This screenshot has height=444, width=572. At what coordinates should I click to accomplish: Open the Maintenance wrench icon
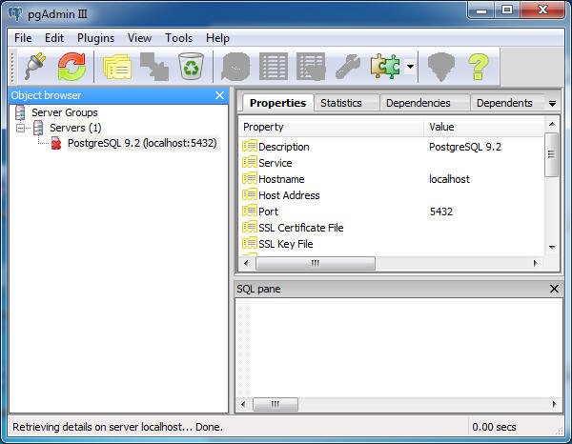(348, 67)
